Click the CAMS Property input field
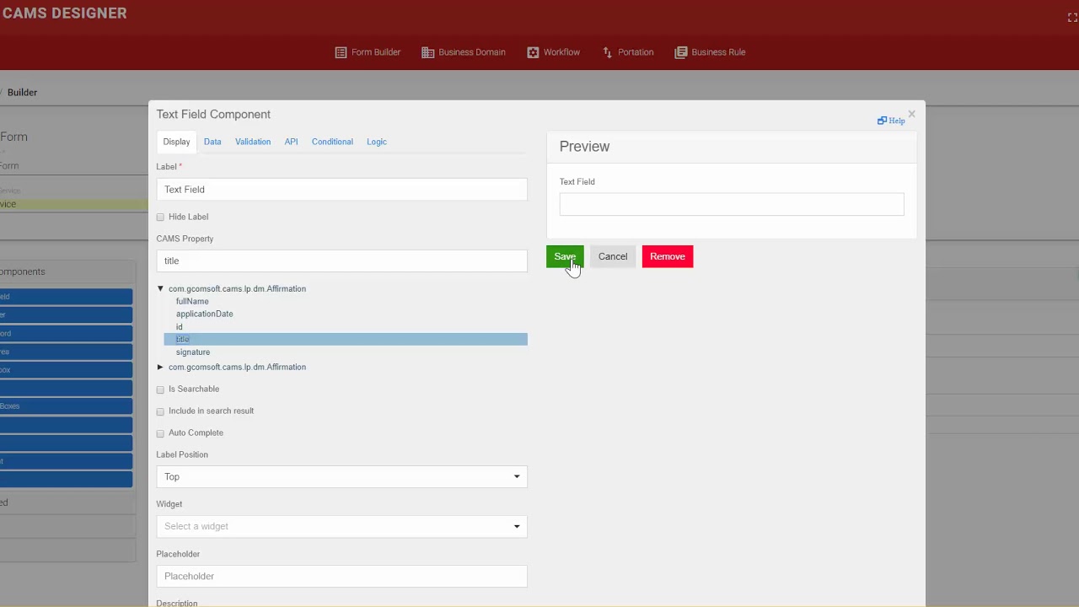 coord(341,261)
